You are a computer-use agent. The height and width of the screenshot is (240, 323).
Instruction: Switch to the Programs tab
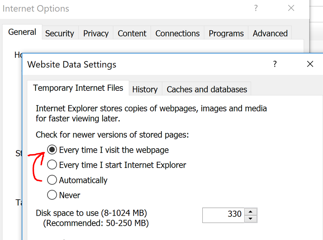pos(226,34)
